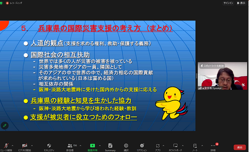Expand Notes options arrow
The height and width of the screenshot is (152, 249).
(202, 146)
